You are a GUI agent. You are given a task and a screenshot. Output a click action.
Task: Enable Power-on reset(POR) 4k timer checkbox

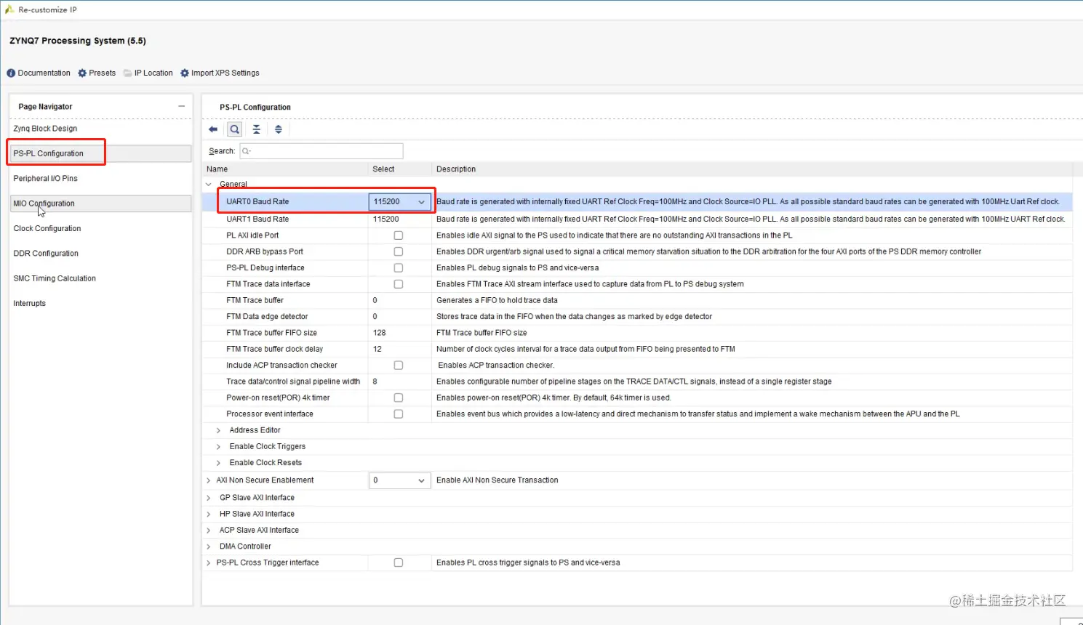(x=399, y=398)
